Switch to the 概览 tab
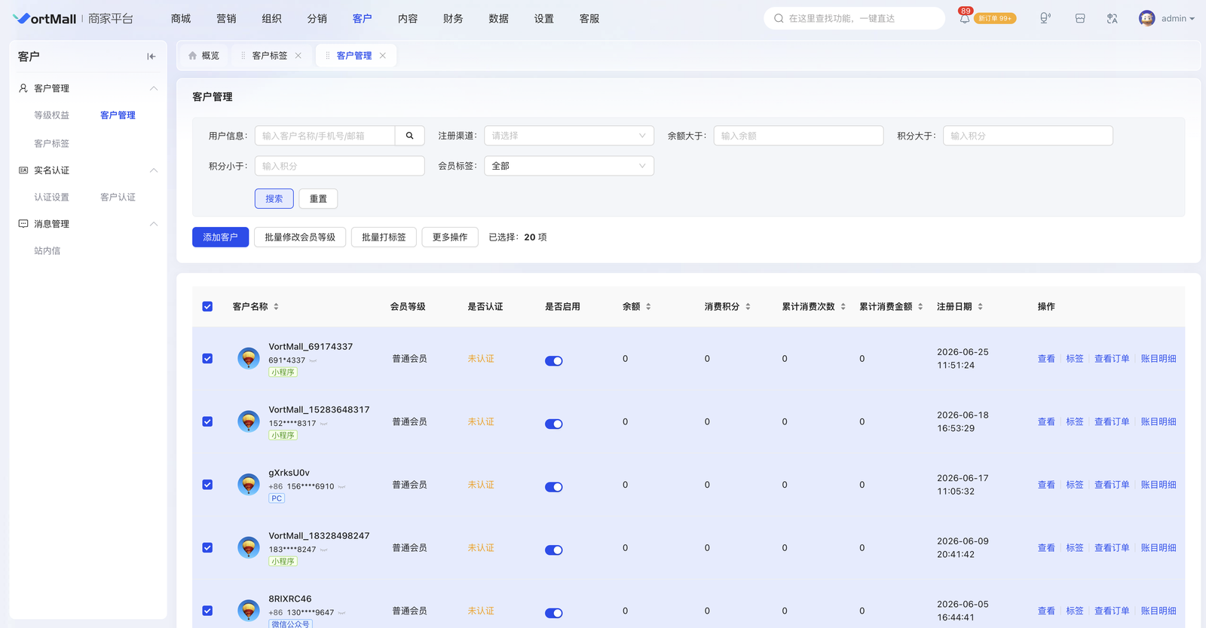The width and height of the screenshot is (1206, 628). [204, 56]
